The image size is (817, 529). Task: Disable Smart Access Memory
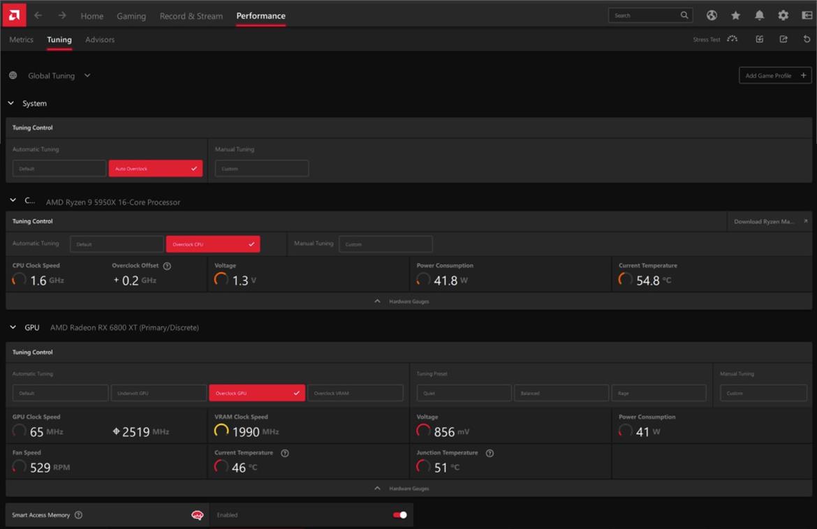click(x=398, y=514)
